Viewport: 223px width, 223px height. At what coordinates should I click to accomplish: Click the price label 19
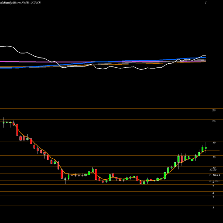tap(214, 143)
